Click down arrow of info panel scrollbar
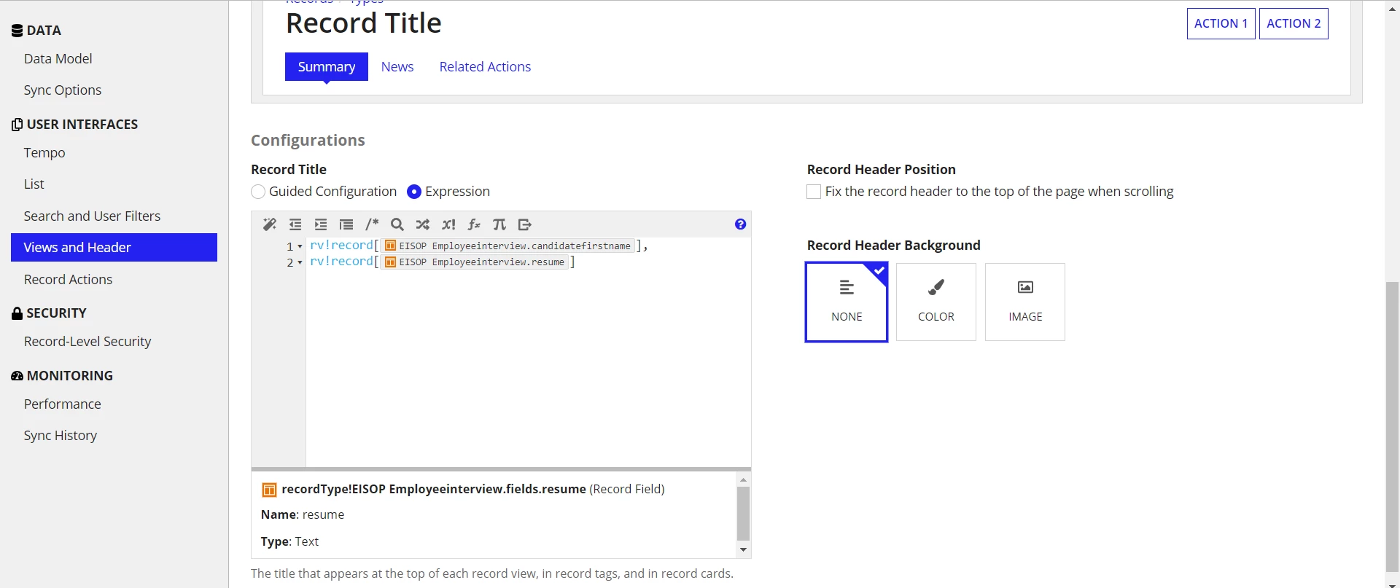The image size is (1400, 588). 743,550
